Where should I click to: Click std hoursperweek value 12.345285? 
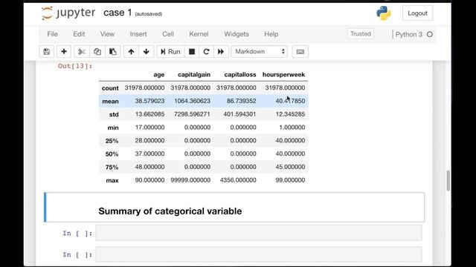[290, 114]
